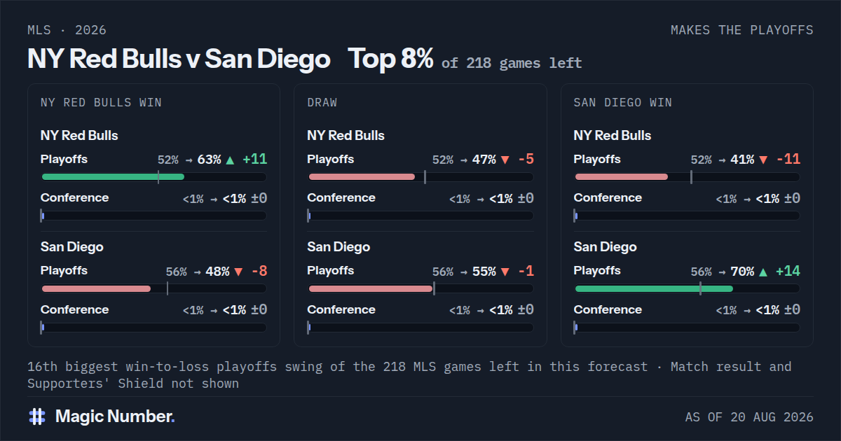Image resolution: width=841 pixels, height=441 pixels.
Task: Click red down arrow beside NY Red Bulls -11
Action: pyautogui.click(x=763, y=160)
